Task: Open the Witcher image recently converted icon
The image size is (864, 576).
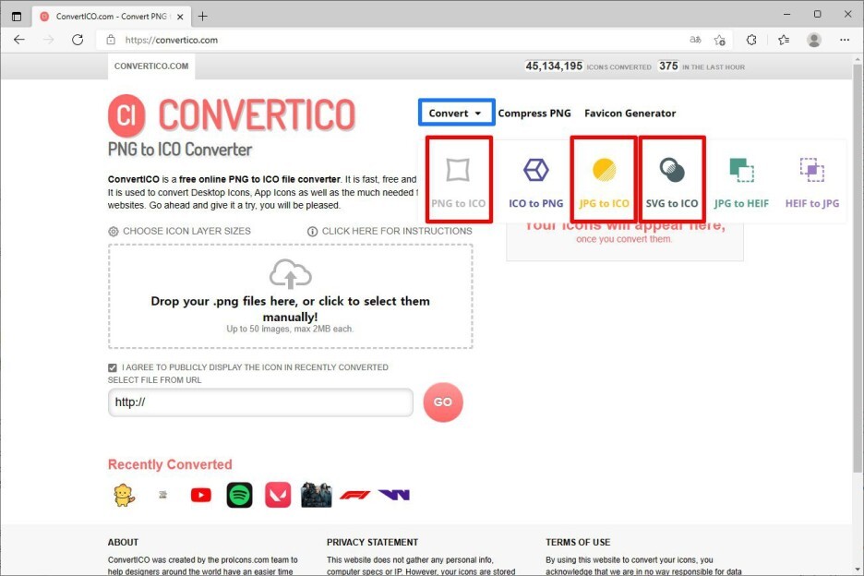Action: pos(317,495)
